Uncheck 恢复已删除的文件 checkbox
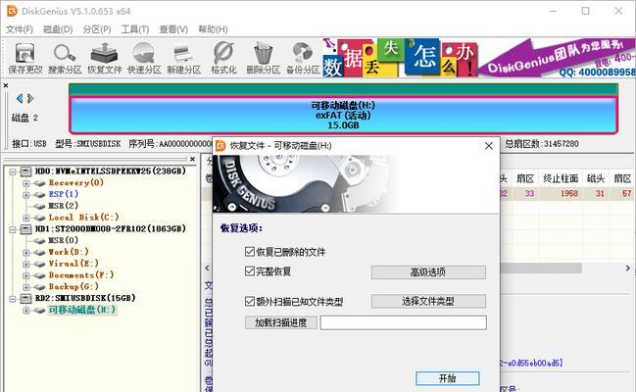 (249, 252)
